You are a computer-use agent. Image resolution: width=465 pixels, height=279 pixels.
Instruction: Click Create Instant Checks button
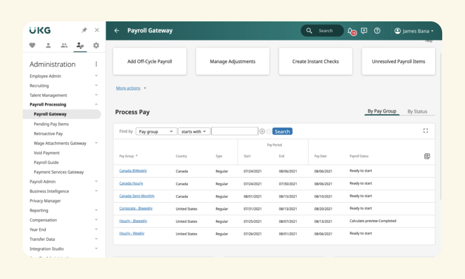pyautogui.click(x=316, y=61)
